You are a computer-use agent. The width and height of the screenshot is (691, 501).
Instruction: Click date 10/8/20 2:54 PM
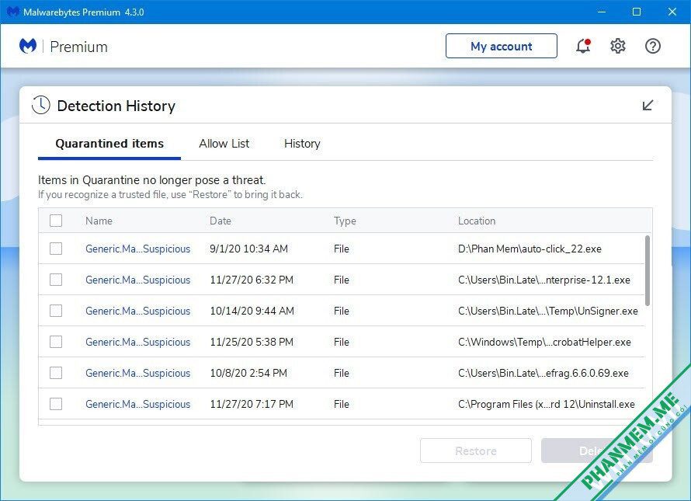click(248, 373)
